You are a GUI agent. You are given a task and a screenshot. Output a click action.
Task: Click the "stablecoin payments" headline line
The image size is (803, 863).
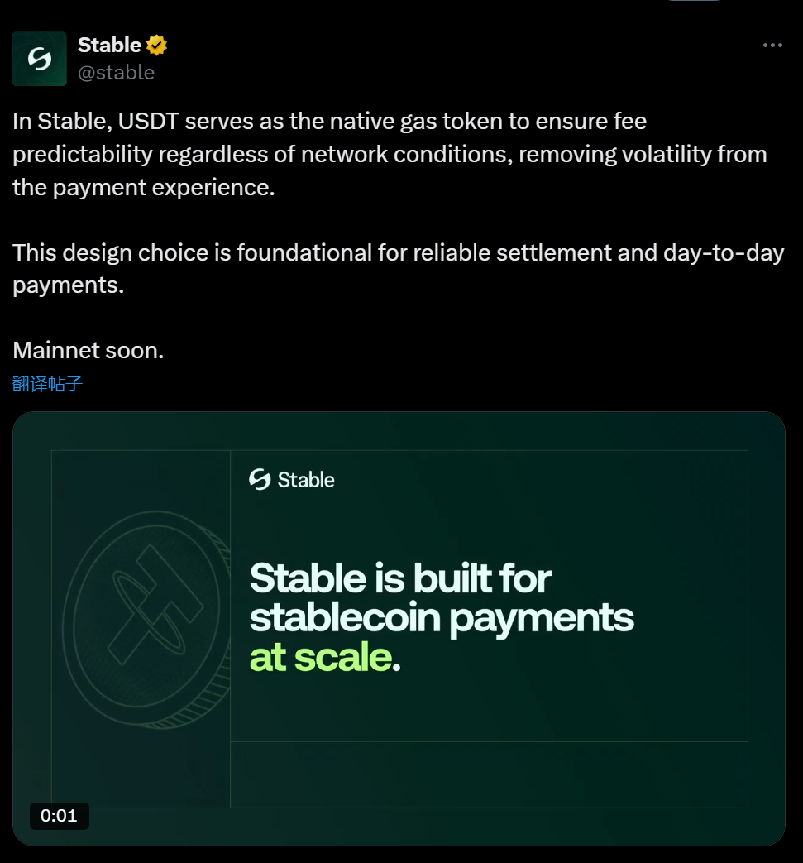[442, 618]
